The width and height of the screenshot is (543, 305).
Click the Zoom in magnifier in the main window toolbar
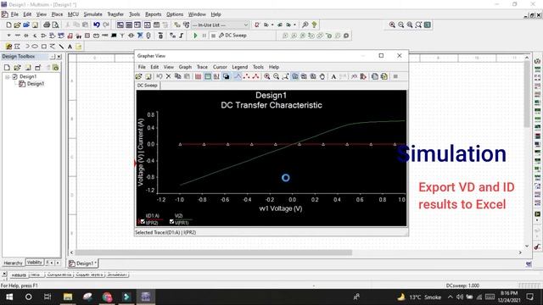[392, 25]
